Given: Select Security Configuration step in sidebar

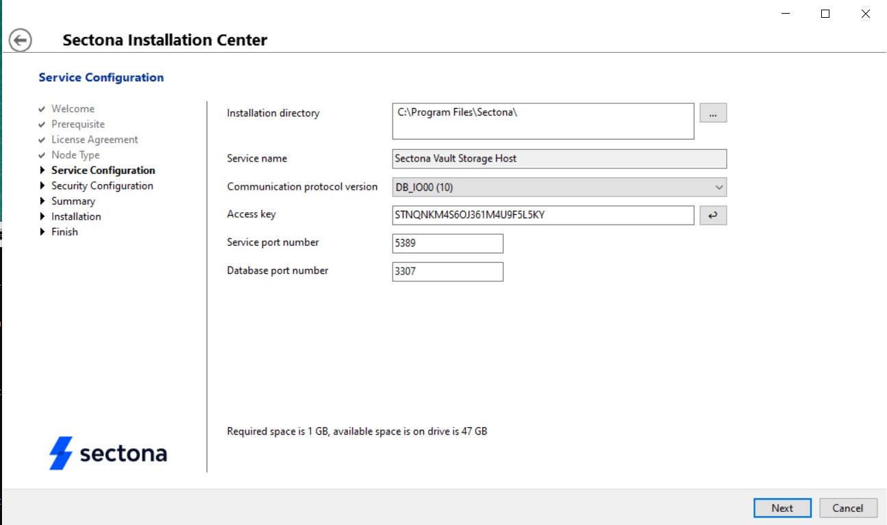Looking at the screenshot, I should point(102,185).
